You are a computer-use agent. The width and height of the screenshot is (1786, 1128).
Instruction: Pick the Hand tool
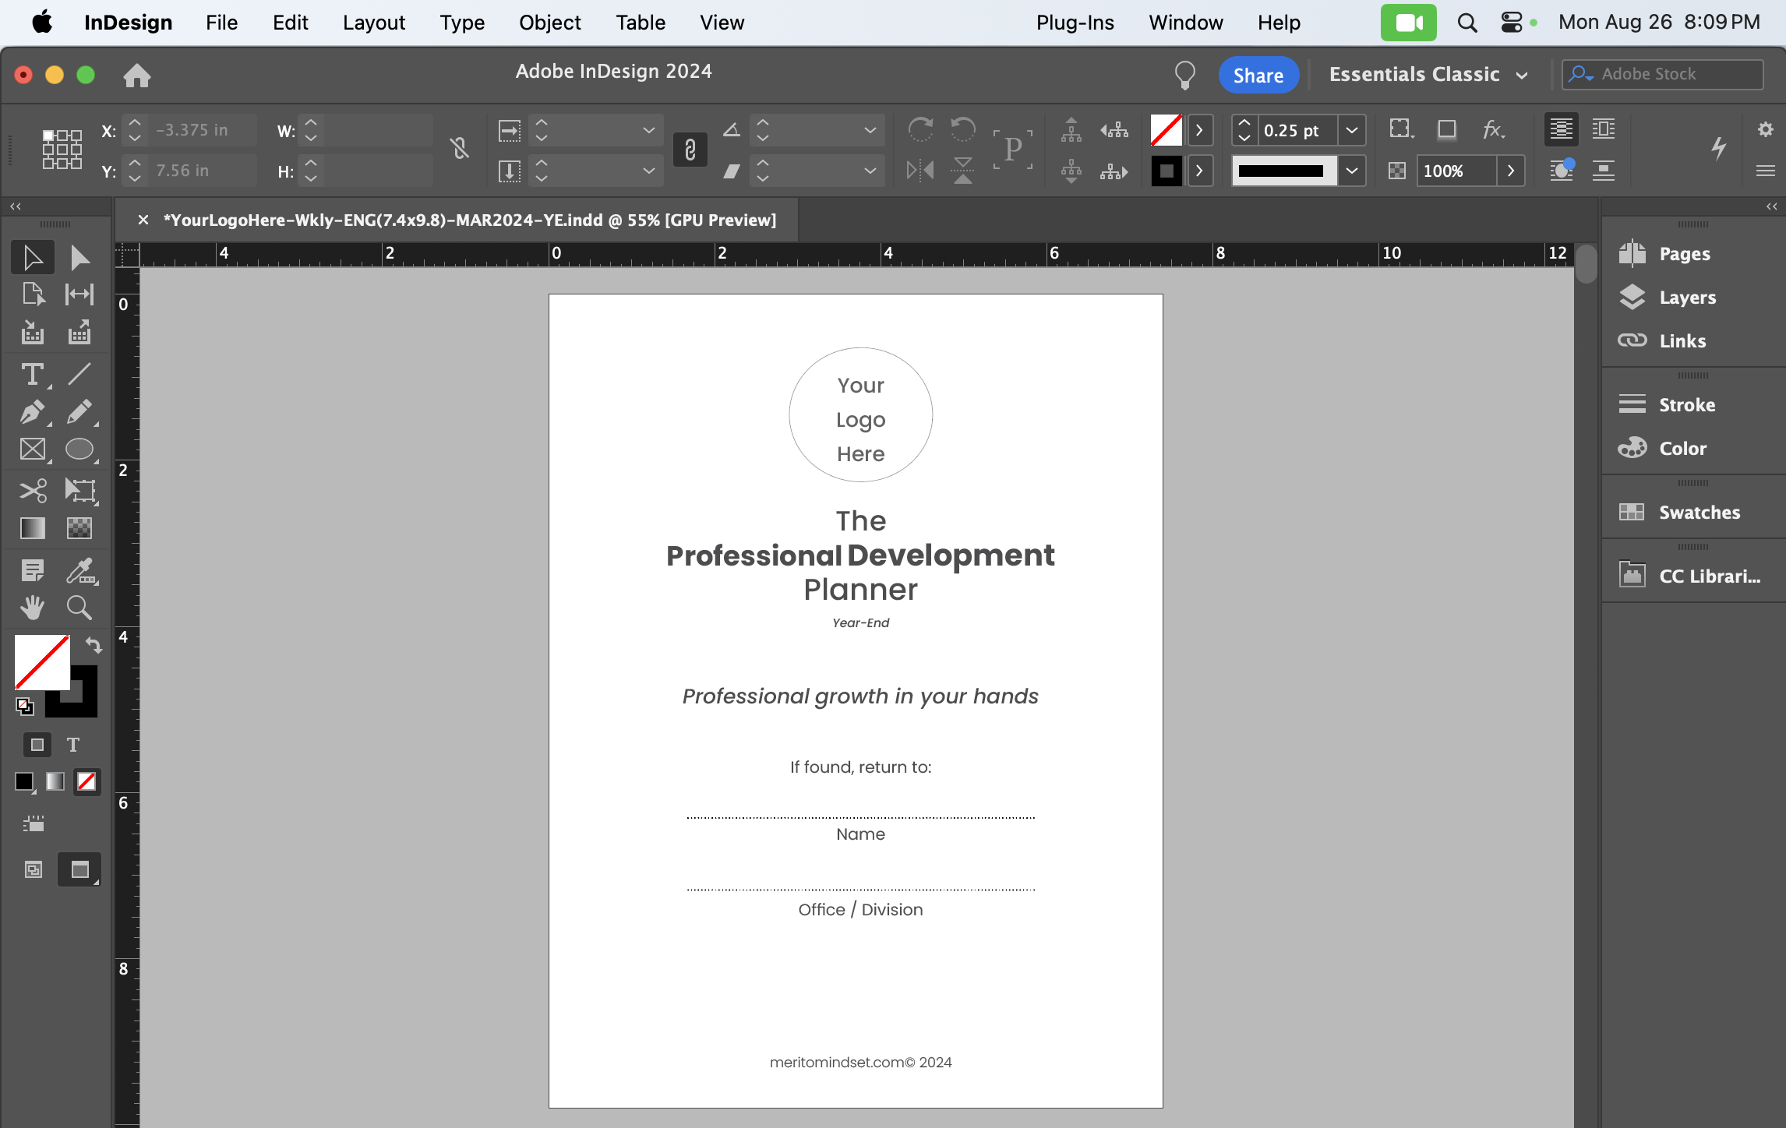[32, 608]
